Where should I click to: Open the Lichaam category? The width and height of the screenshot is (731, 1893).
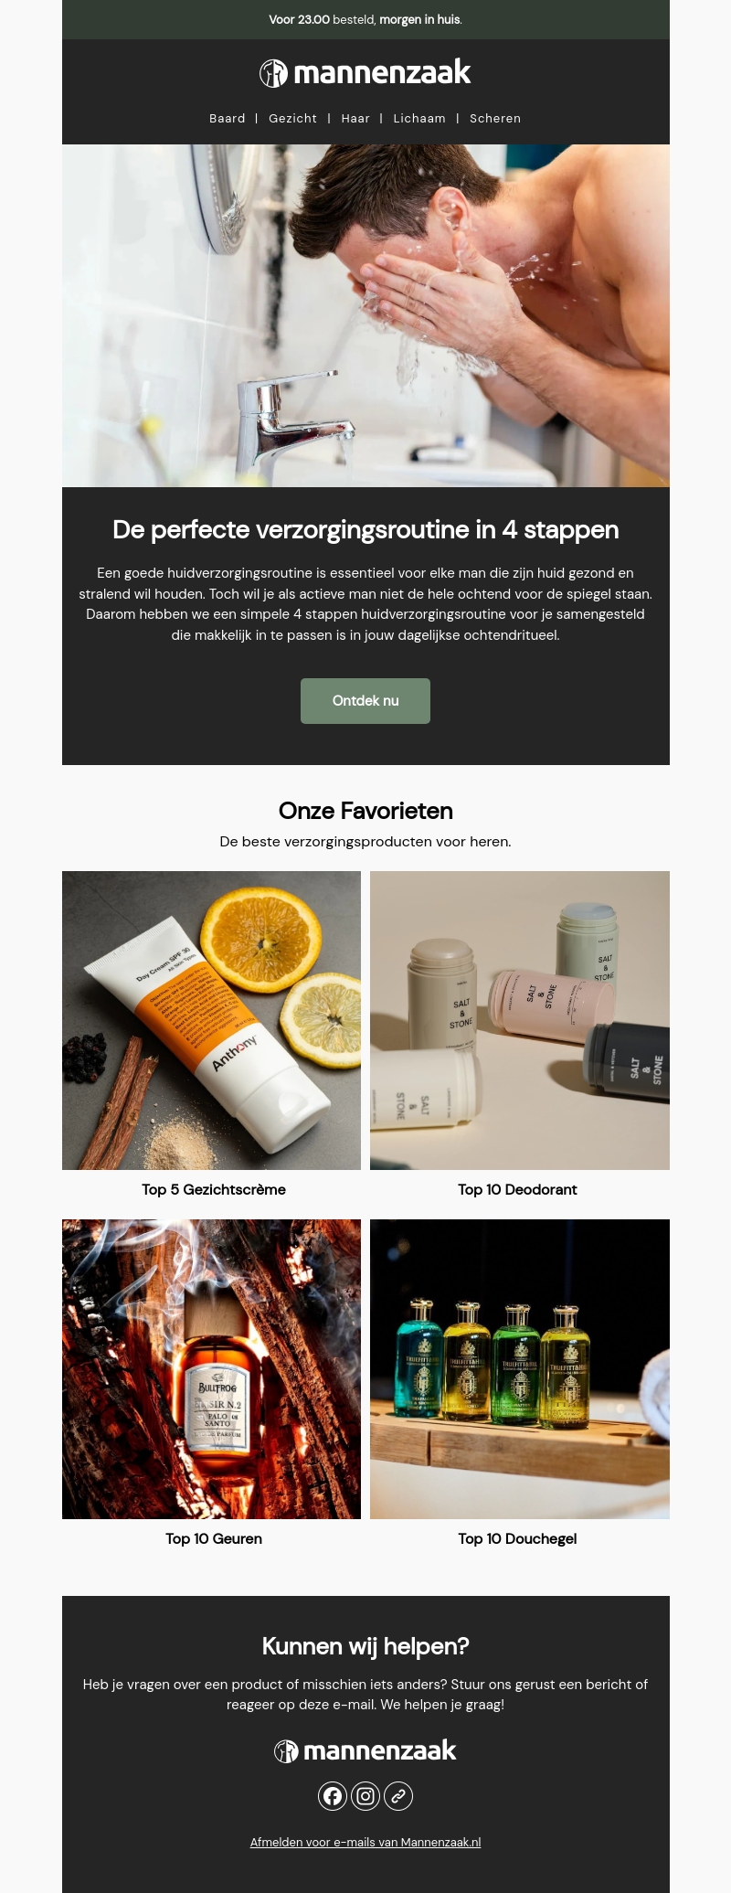click(x=419, y=118)
